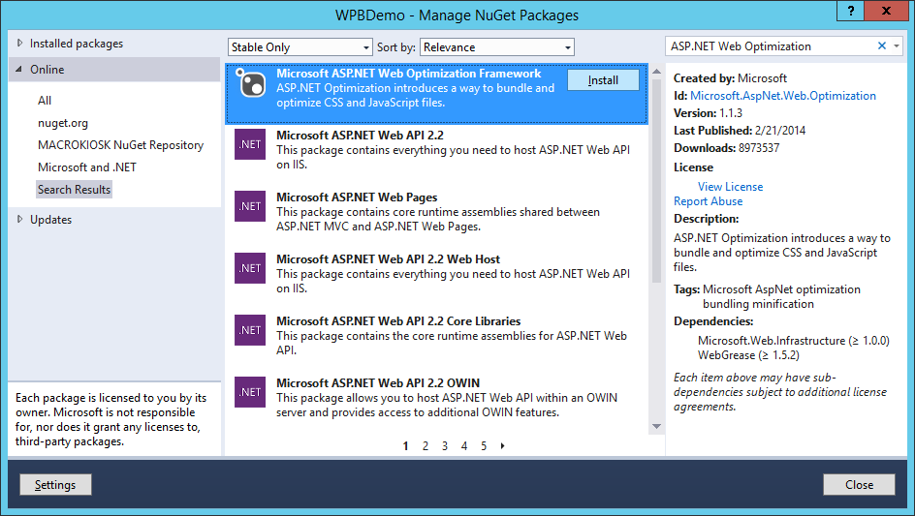
Task: Click the .NET icon for Web API 2.2 OWIN
Action: pos(250,392)
